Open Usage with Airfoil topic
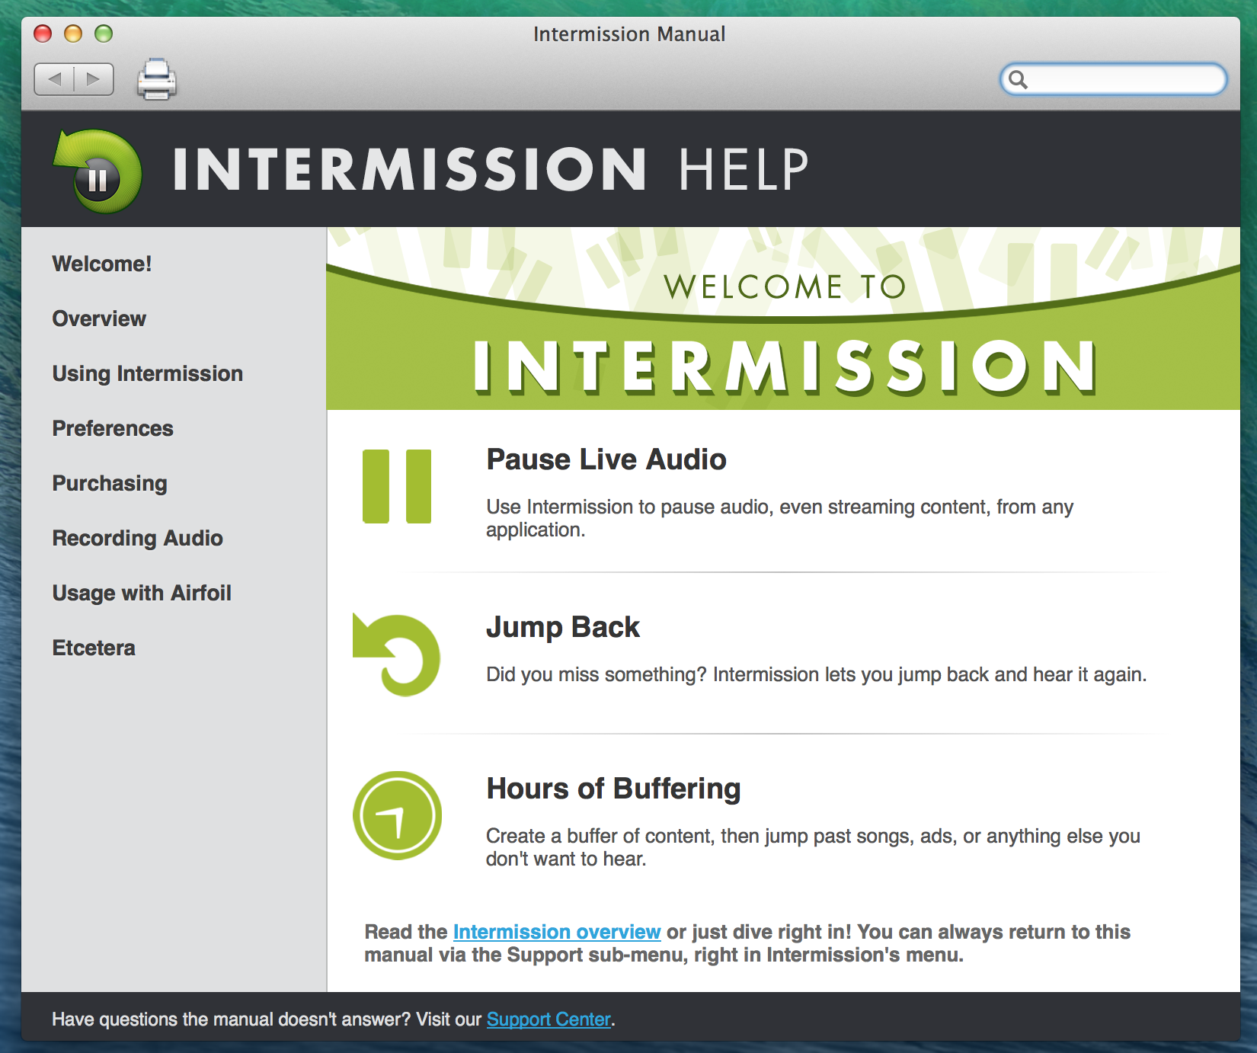This screenshot has height=1053, width=1257. pyautogui.click(x=142, y=593)
